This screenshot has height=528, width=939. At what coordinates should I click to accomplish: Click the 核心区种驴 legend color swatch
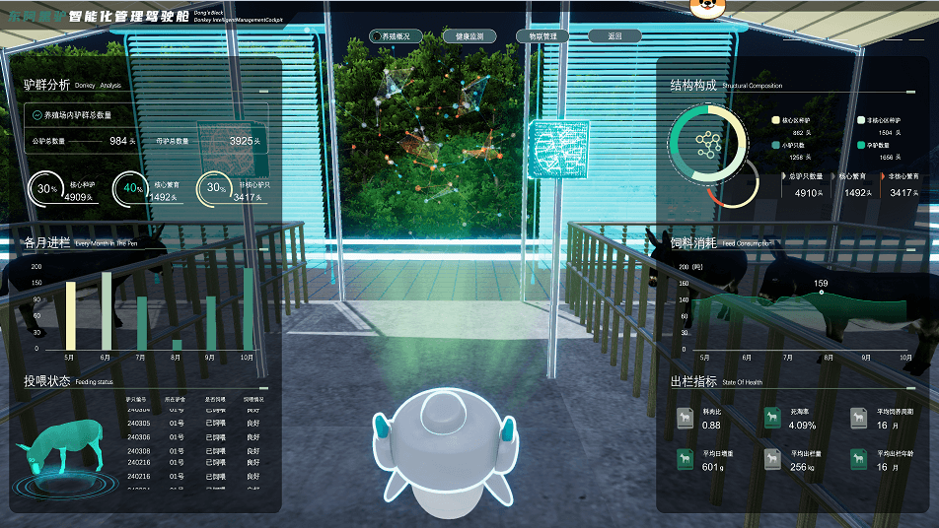coord(776,120)
